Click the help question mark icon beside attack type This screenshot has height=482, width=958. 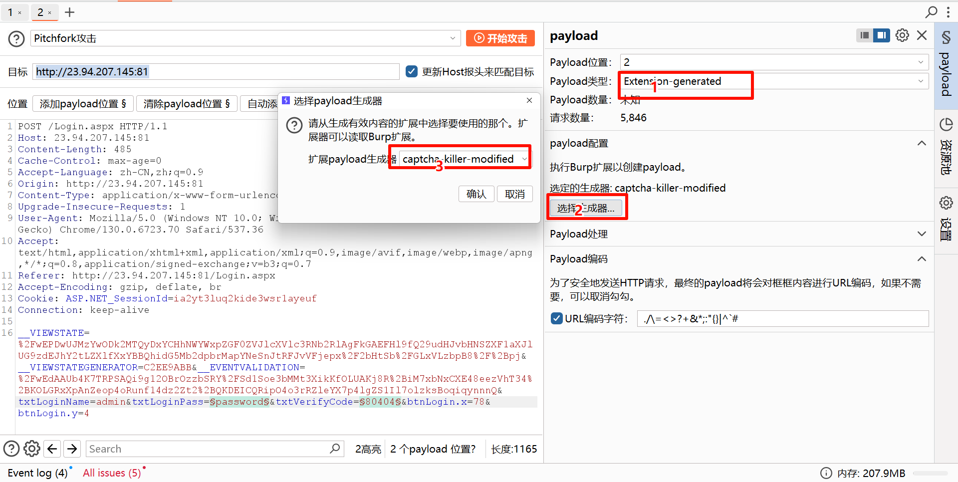(x=16, y=38)
